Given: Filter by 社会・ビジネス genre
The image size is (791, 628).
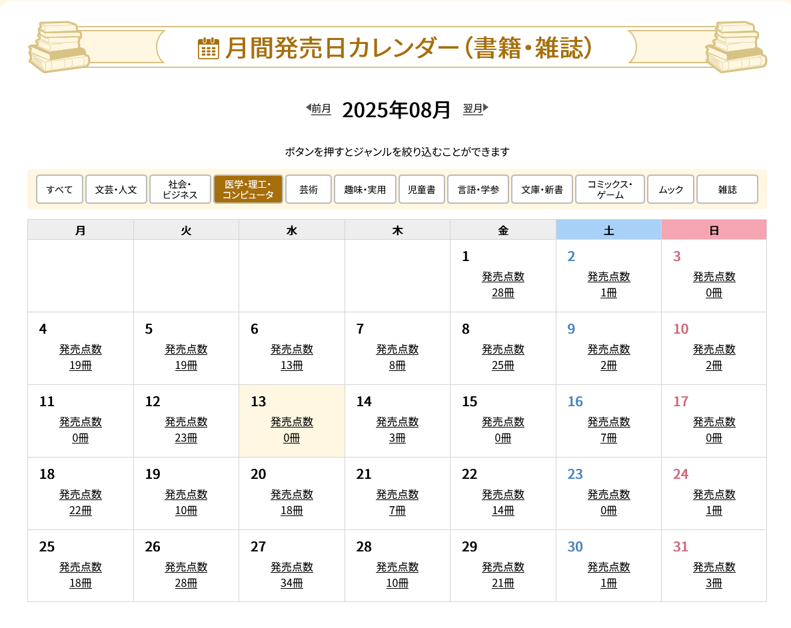Looking at the screenshot, I should [180, 189].
